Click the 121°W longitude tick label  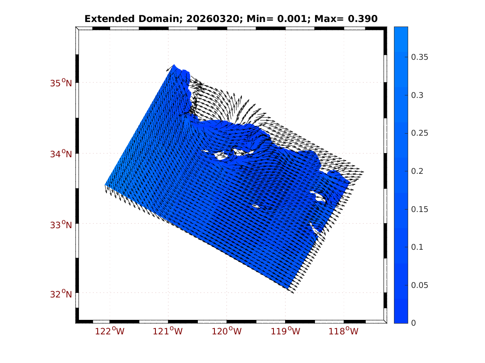point(168,331)
